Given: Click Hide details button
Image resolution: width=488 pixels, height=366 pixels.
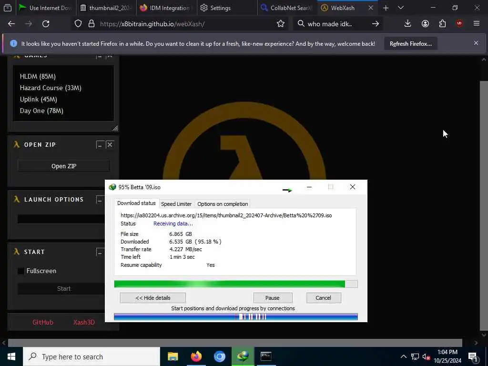Looking at the screenshot, I should [153, 298].
